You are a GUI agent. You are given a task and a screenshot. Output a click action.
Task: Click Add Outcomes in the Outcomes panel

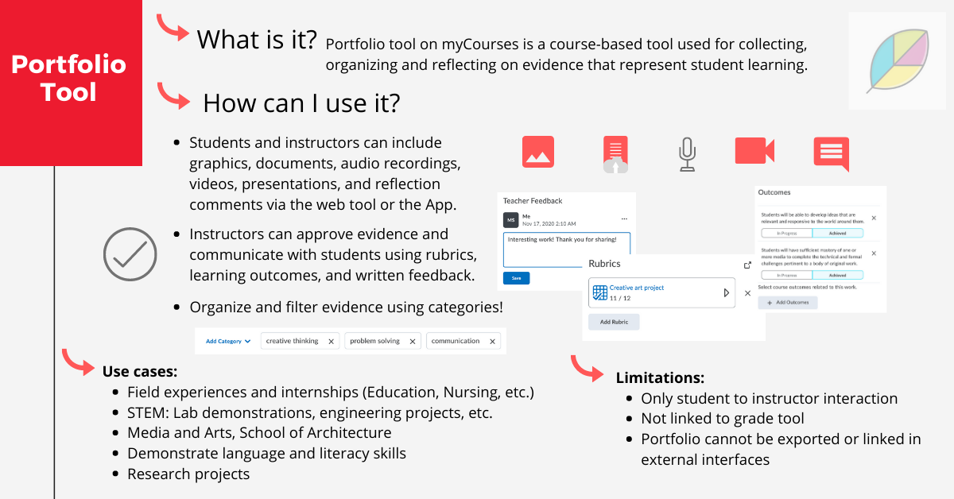click(x=787, y=303)
